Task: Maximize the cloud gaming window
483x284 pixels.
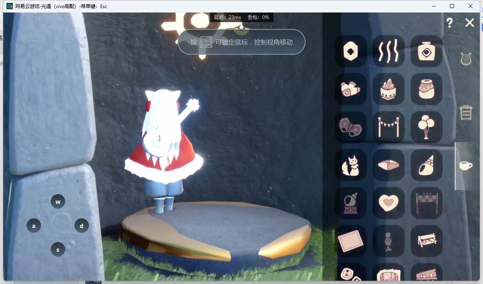Action: click(452, 6)
